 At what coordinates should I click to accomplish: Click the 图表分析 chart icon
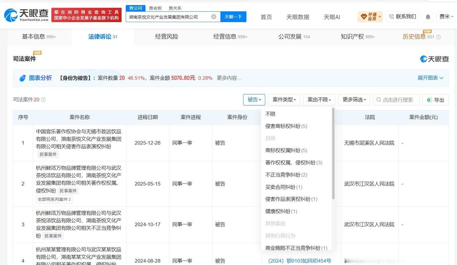22,78
